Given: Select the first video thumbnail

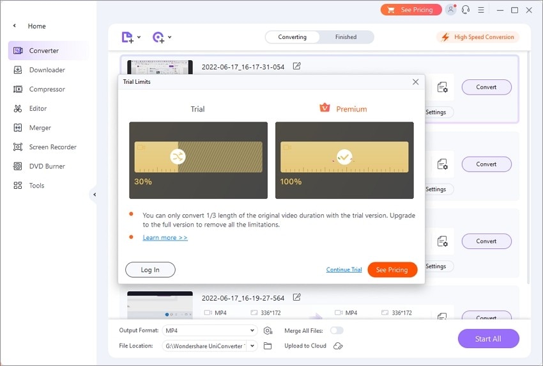Looking at the screenshot, I should pyautogui.click(x=160, y=67).
